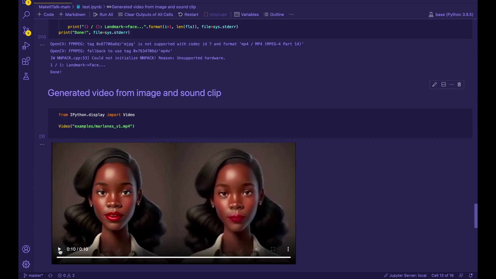Open the Outline view
496x279 pixels.
click(x=274, y=14)
